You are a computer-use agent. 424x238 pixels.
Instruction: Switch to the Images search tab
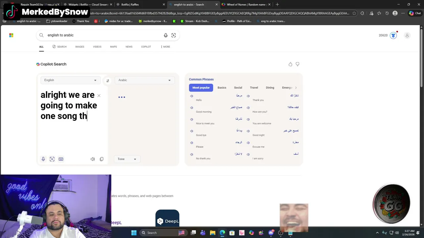(x=79, y=47)
